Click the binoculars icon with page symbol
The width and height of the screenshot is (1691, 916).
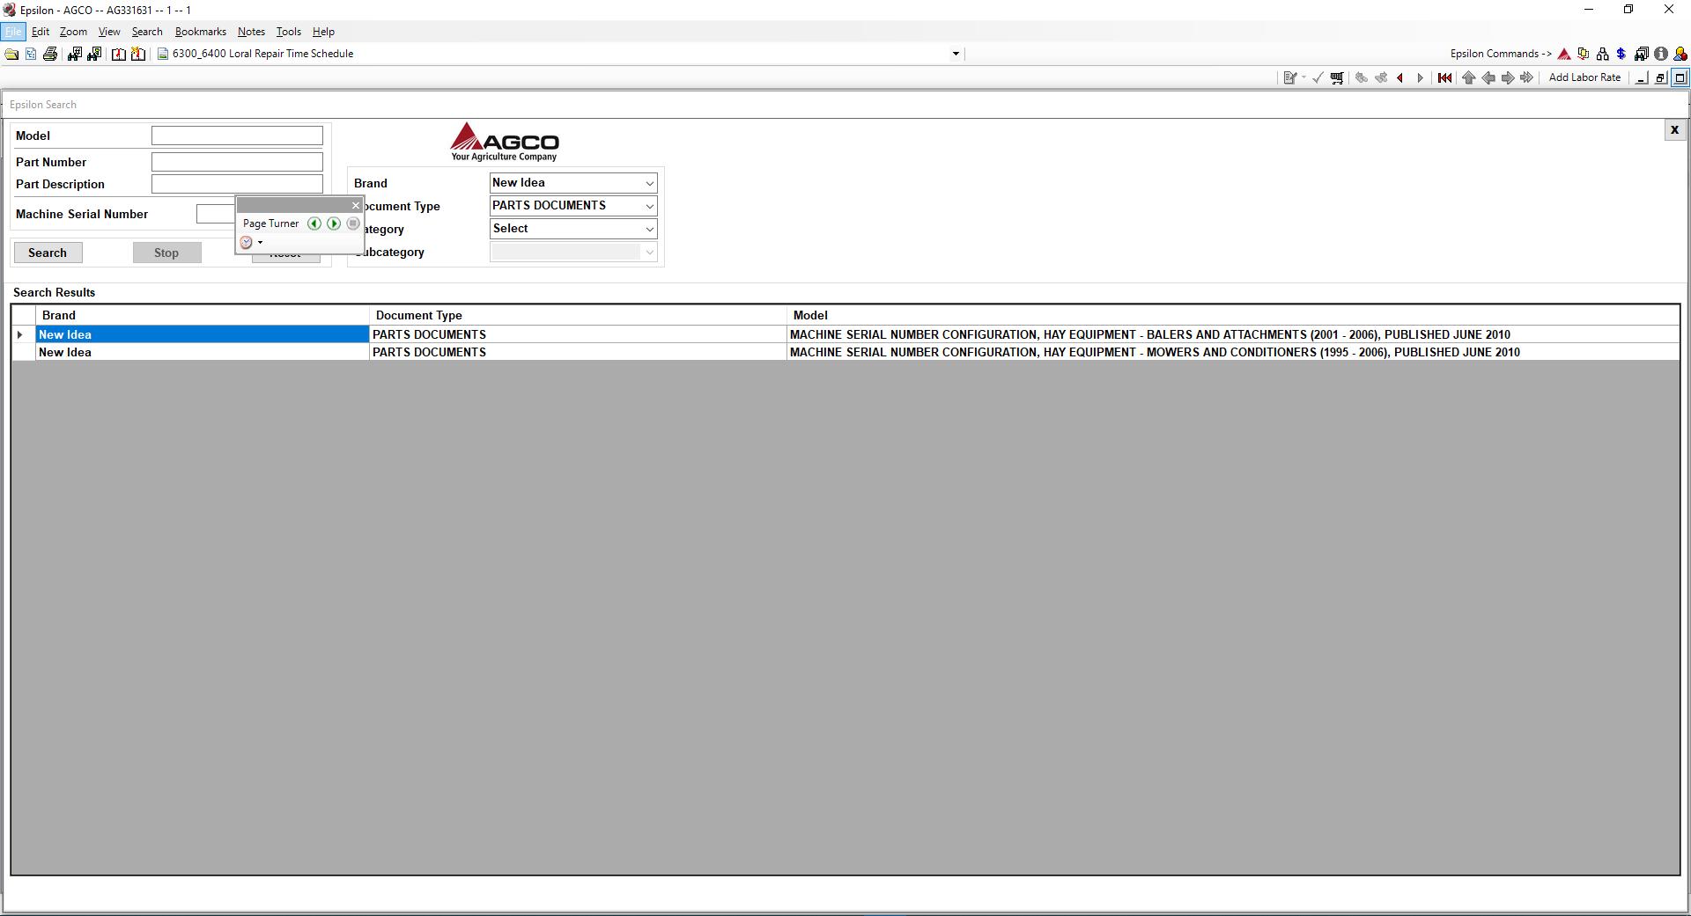pos(94,55)
